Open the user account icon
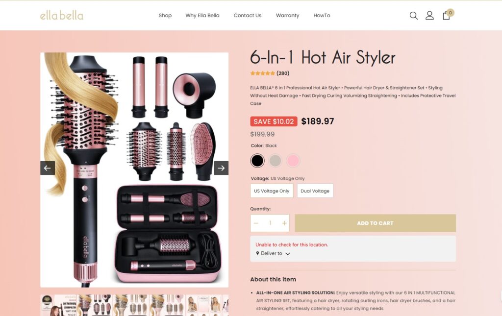The width and height of the screenshot is (502, 316). pyautogui.click(x=429, y=15)
